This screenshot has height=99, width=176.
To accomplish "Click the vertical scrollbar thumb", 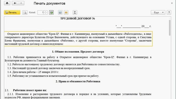I will (170, 28).
